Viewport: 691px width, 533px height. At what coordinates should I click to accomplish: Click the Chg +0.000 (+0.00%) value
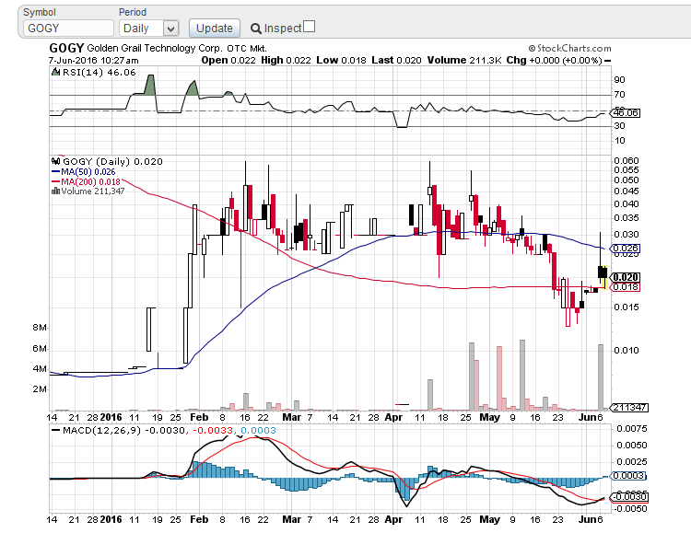point(554,61)
